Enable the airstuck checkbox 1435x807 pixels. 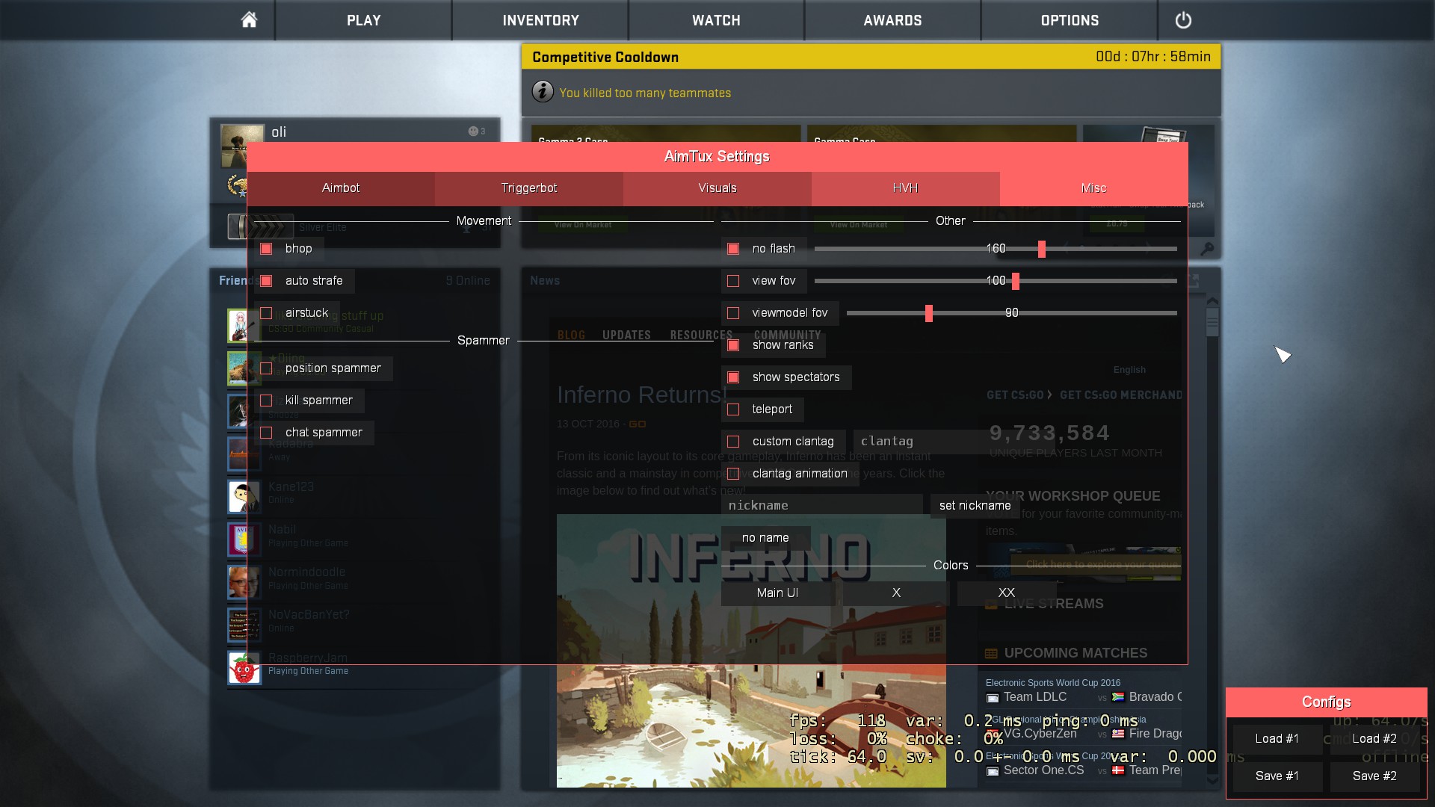[x=266, y=313]
